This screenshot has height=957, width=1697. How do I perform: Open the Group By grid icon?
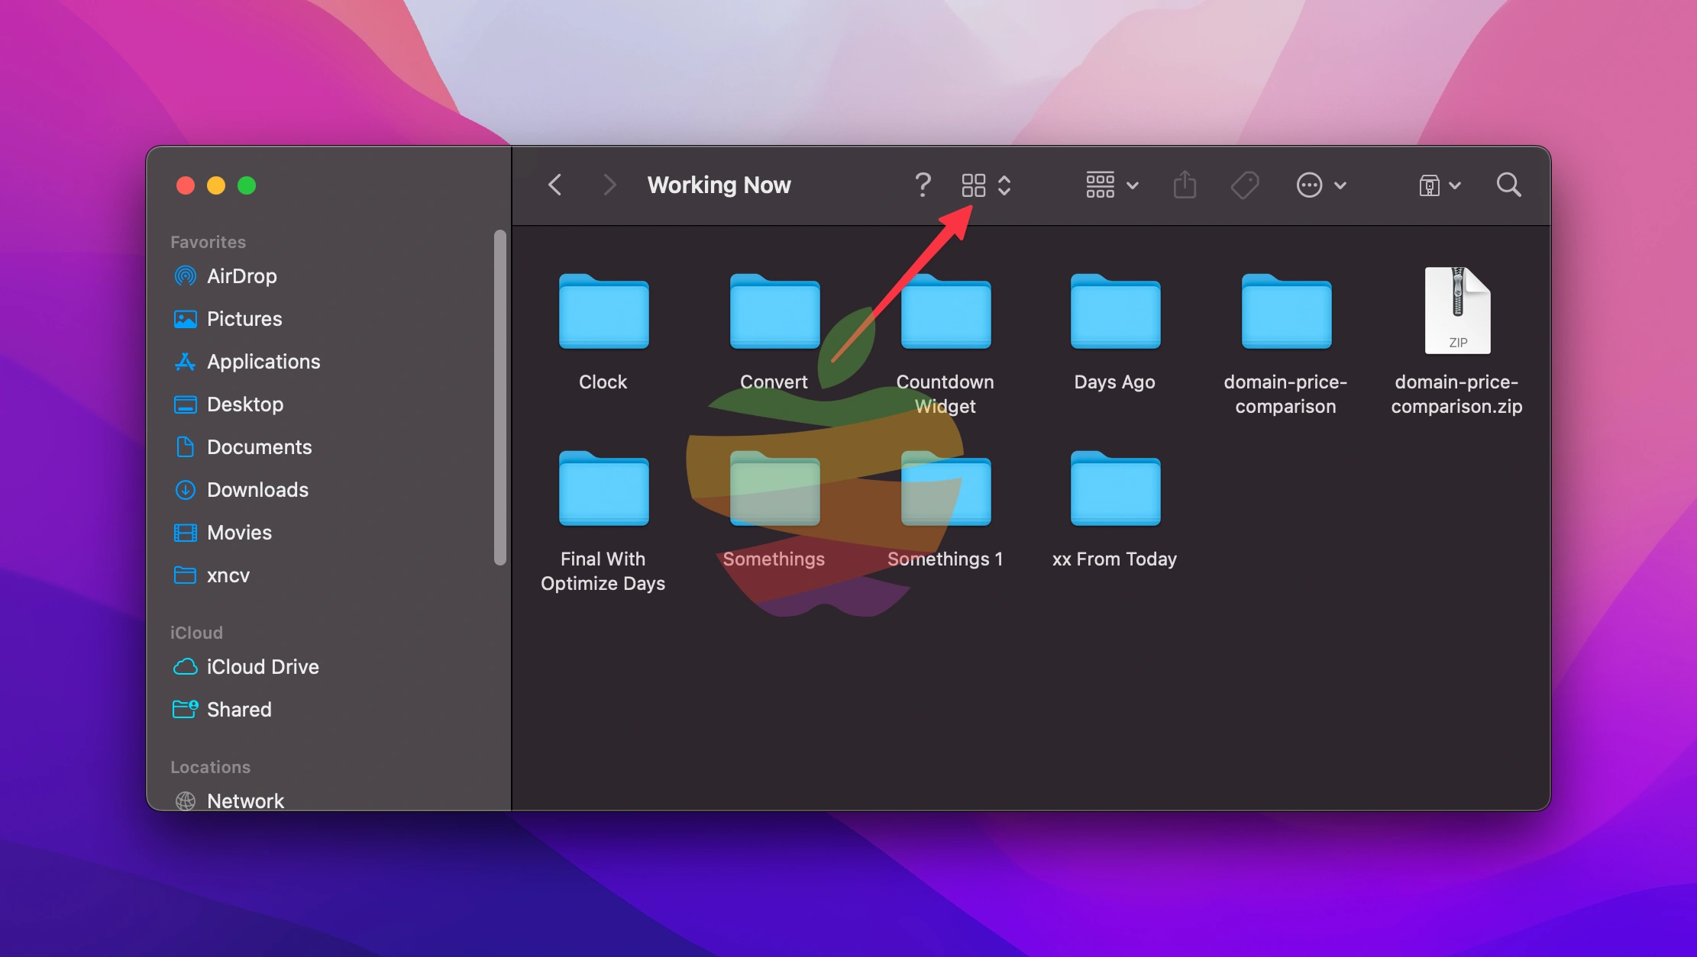1100,185
